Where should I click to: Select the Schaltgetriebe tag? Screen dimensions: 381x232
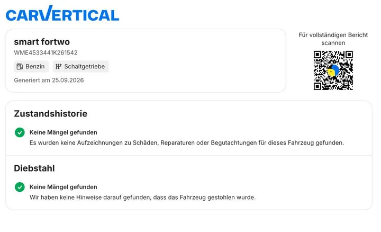click(x=80, y=66)
